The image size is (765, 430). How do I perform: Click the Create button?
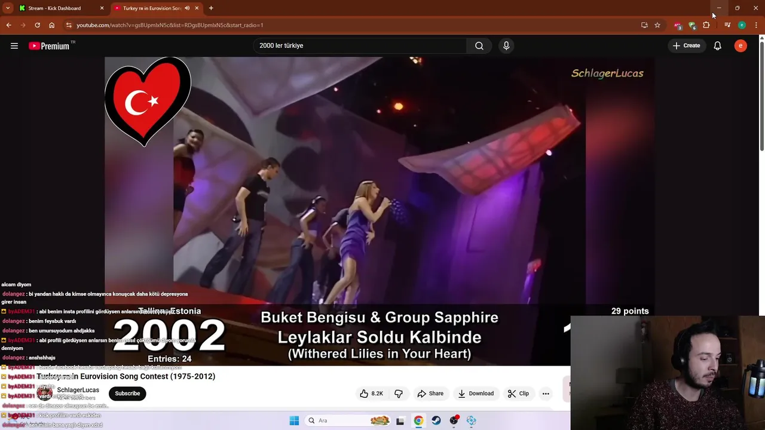point(686,45)
